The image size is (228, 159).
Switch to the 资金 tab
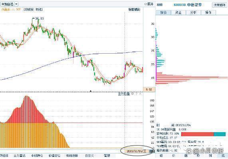(x=178, y=12)
